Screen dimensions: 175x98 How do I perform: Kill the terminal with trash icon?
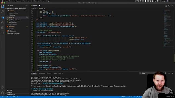coord(166,73)
